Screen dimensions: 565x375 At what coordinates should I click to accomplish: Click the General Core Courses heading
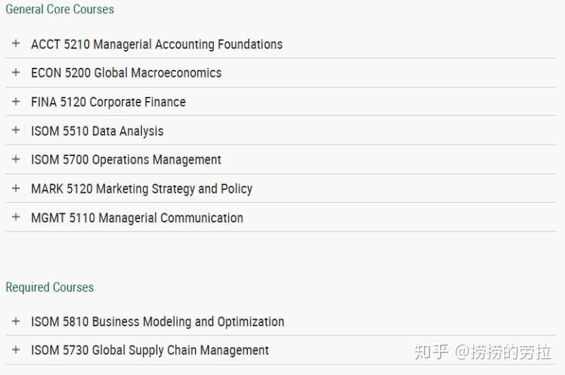tap(59, 9)
